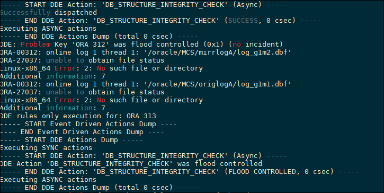Click second red 'Error' after Linux-x86_64
The width and height of the screenshot is (384, 193).
[x=65, y=100]
